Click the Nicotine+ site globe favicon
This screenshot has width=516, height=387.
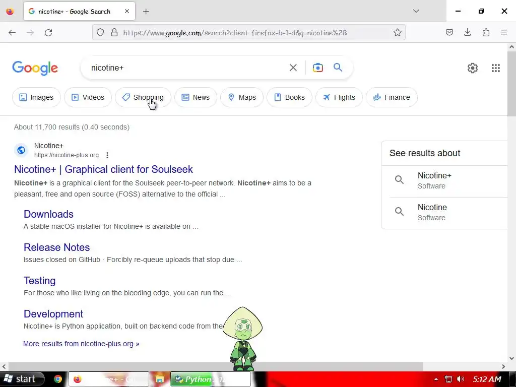click(x=21, y=150)
